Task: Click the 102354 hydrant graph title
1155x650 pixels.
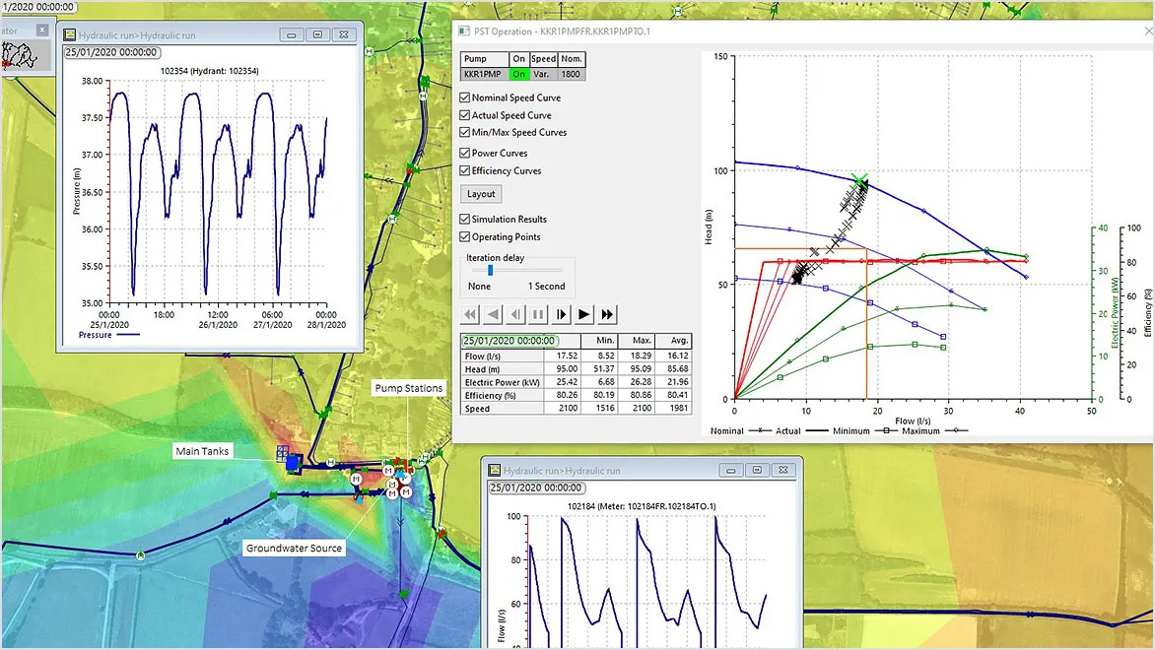Action: point(209,71)
